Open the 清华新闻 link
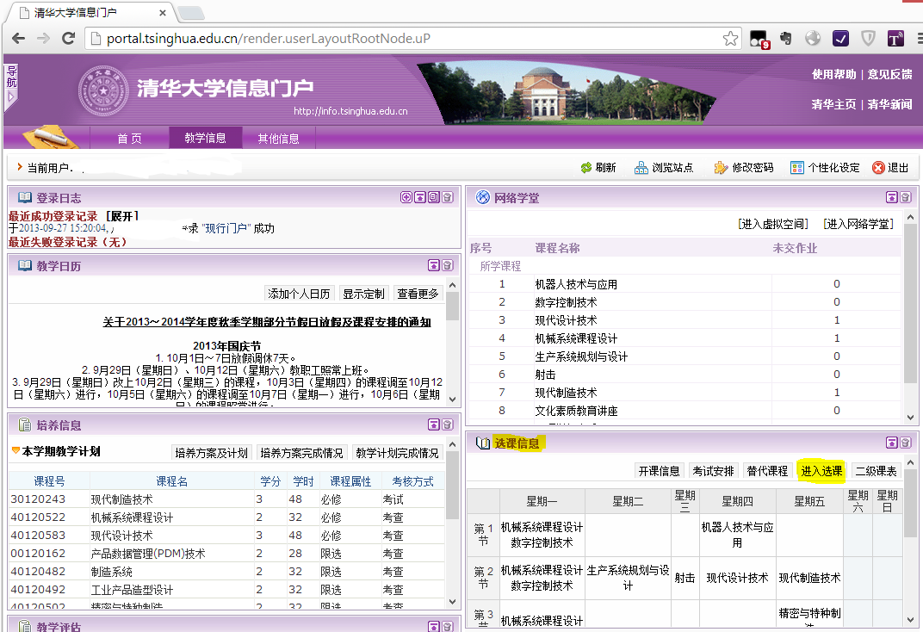Image resolution: width=923 pixels, height=632 pixels. click(890, 104)
